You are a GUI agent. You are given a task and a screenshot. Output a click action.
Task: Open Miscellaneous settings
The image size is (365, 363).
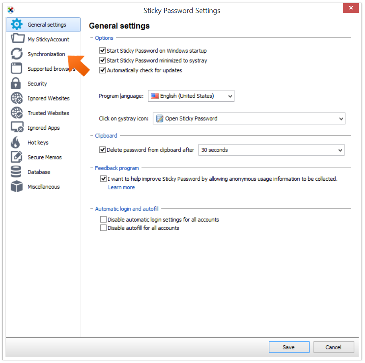tap(44, 187)
